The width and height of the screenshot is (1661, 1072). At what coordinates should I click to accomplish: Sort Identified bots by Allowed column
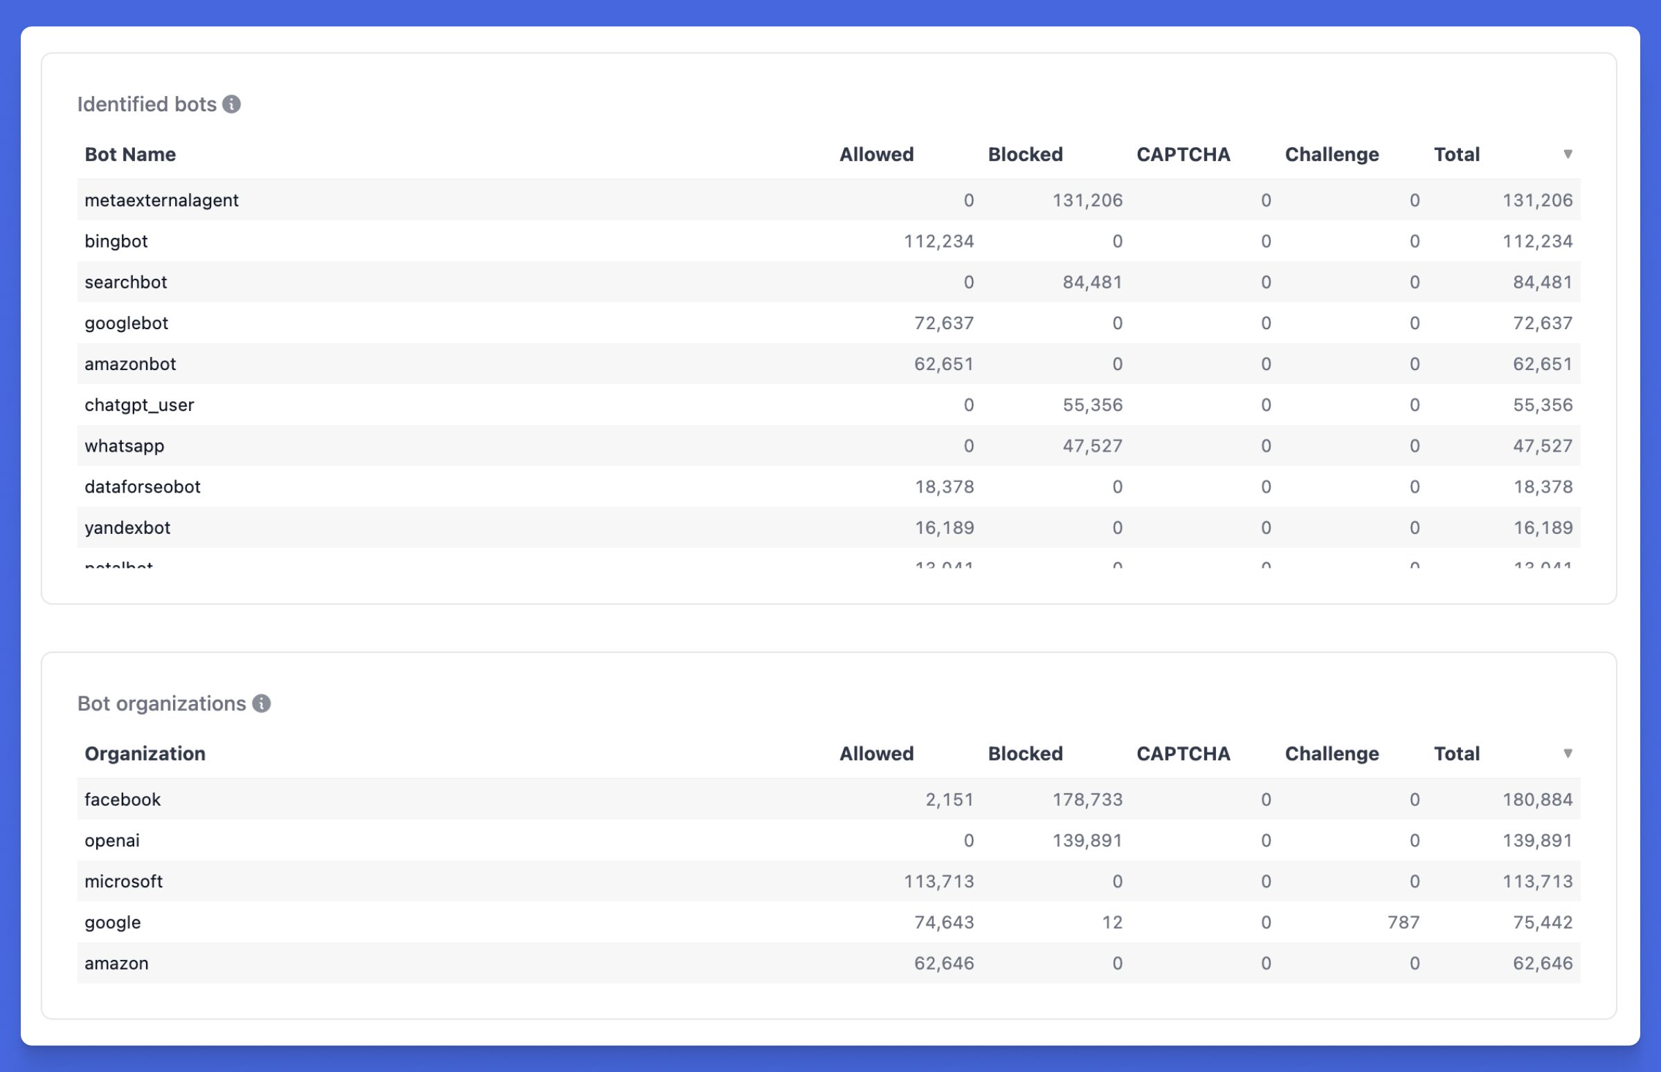(876, 154)
